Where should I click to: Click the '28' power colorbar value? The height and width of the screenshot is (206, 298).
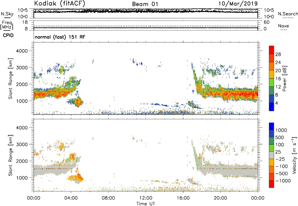coord(278,54)
